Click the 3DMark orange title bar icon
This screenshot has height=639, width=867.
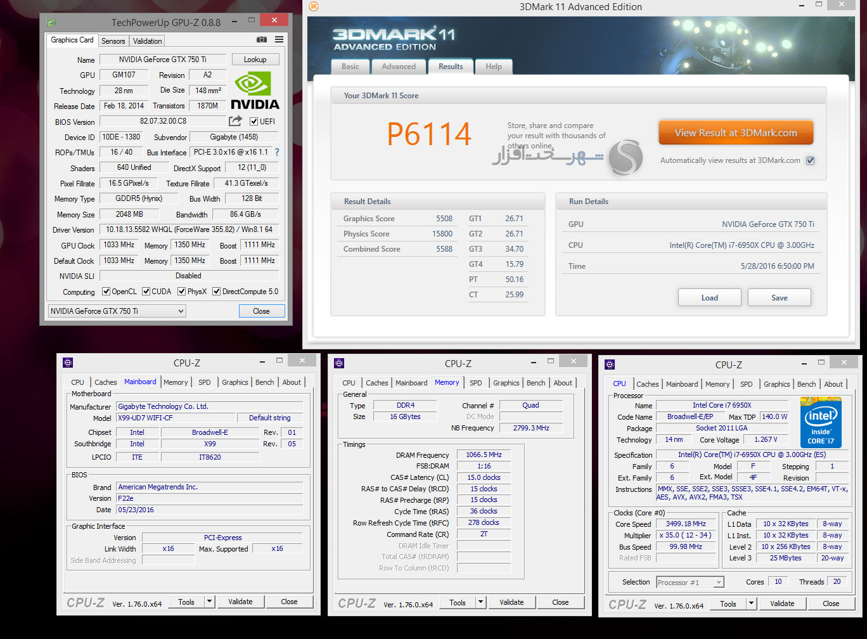tap(313, 7)
